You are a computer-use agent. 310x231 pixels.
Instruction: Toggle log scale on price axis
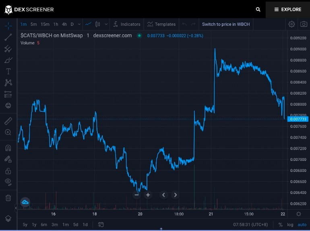290,225
